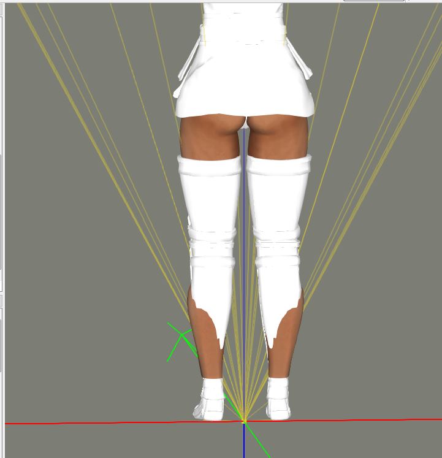Click the green bone gizmo beside left calf
Screen dimensions: 442x458
(181, 335)
